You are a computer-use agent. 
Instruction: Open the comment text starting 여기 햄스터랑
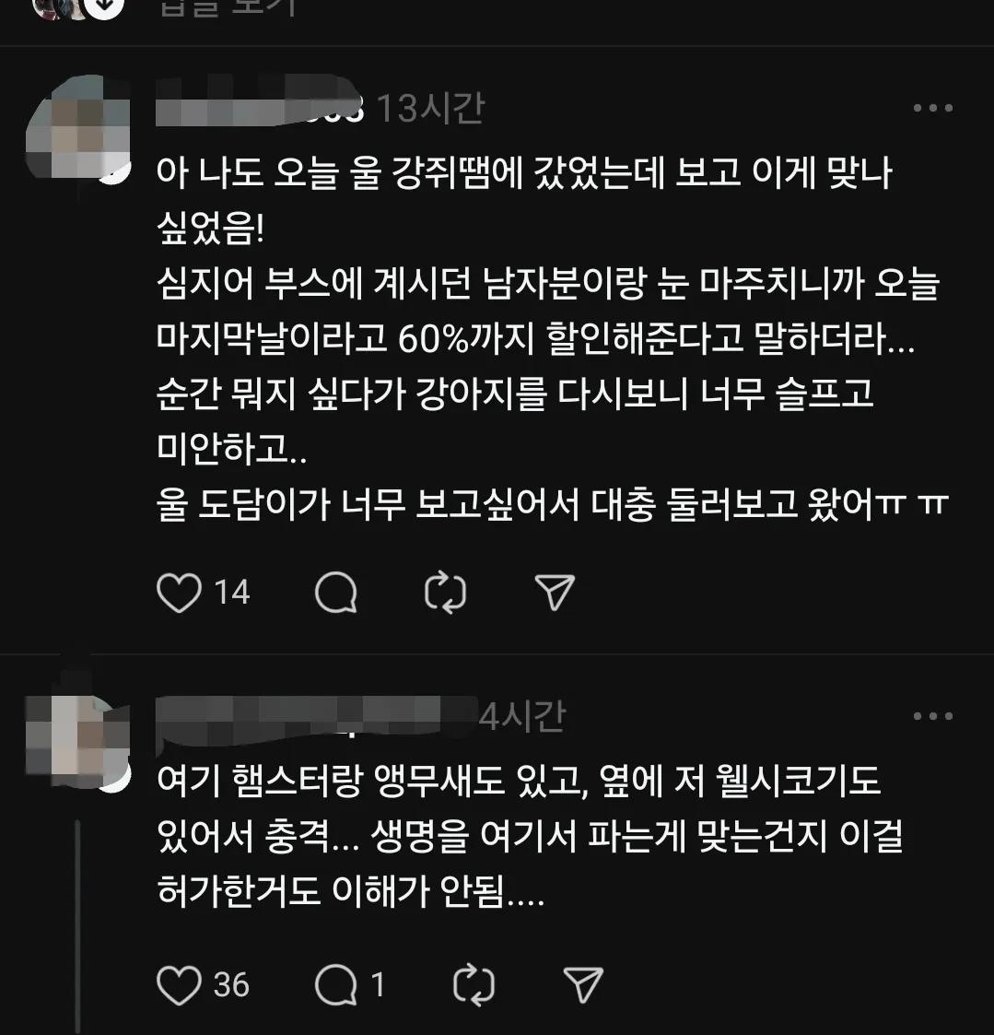(x=530, y=836)
